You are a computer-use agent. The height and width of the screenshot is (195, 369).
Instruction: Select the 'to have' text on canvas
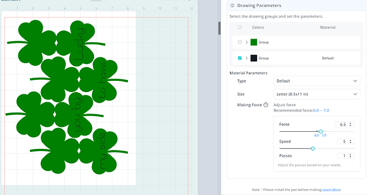[103, 80]
